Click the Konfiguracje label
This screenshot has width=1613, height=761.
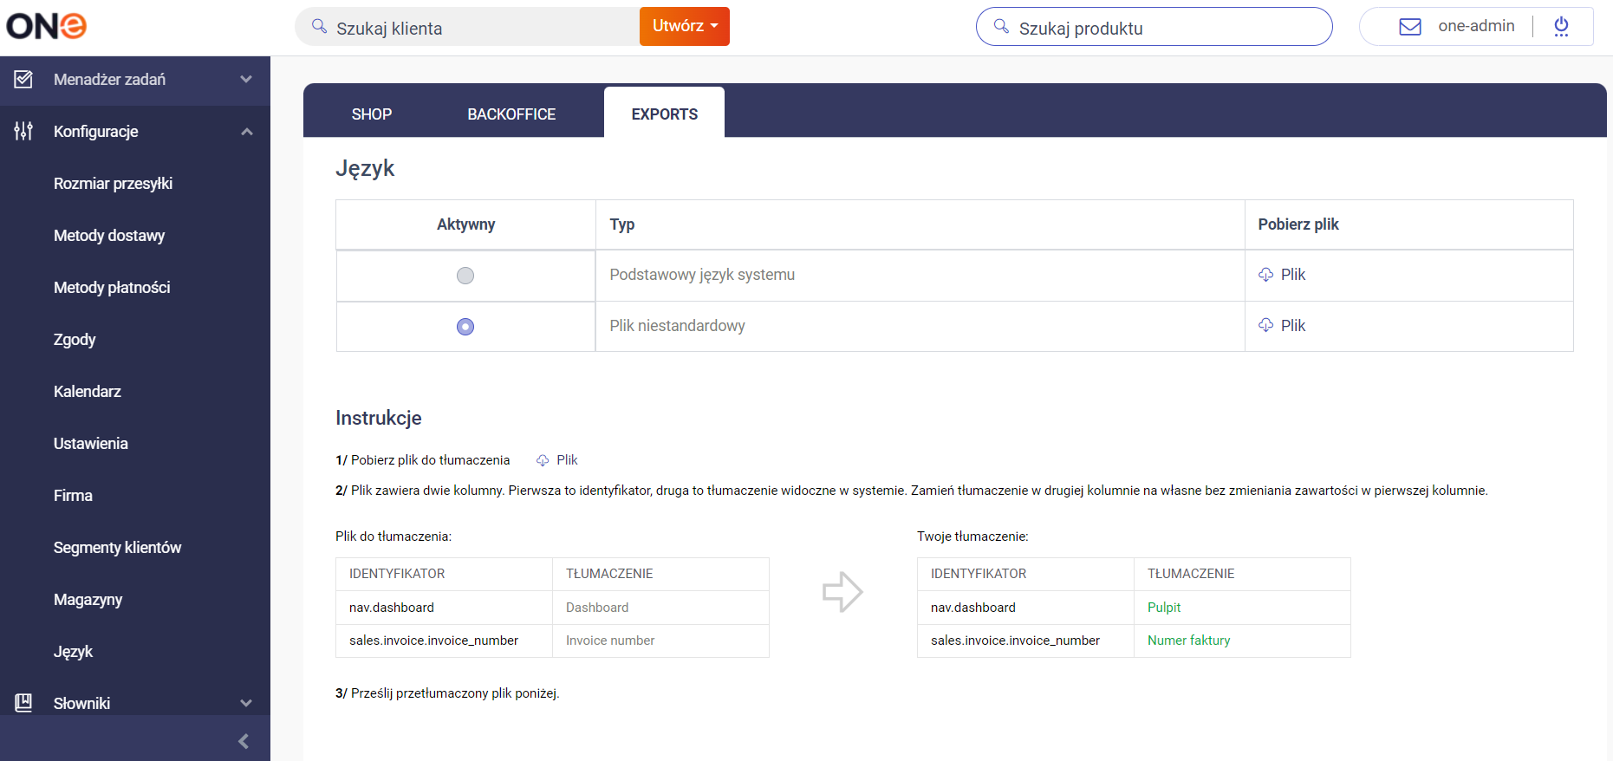[95, 132]
